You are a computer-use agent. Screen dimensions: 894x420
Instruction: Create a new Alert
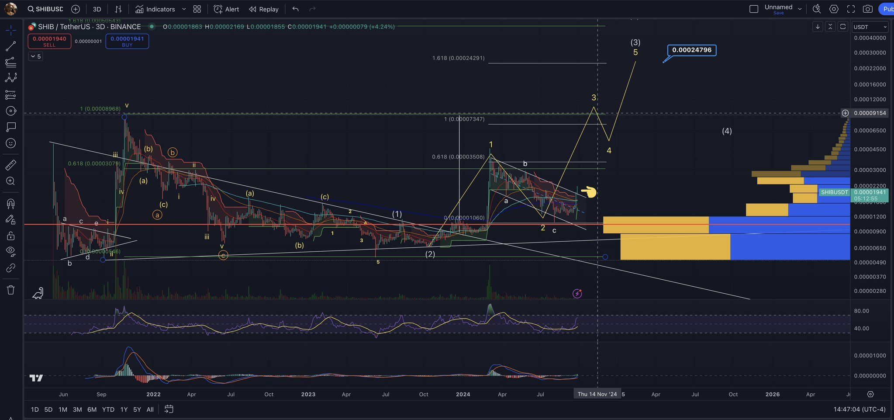[226, 9]
